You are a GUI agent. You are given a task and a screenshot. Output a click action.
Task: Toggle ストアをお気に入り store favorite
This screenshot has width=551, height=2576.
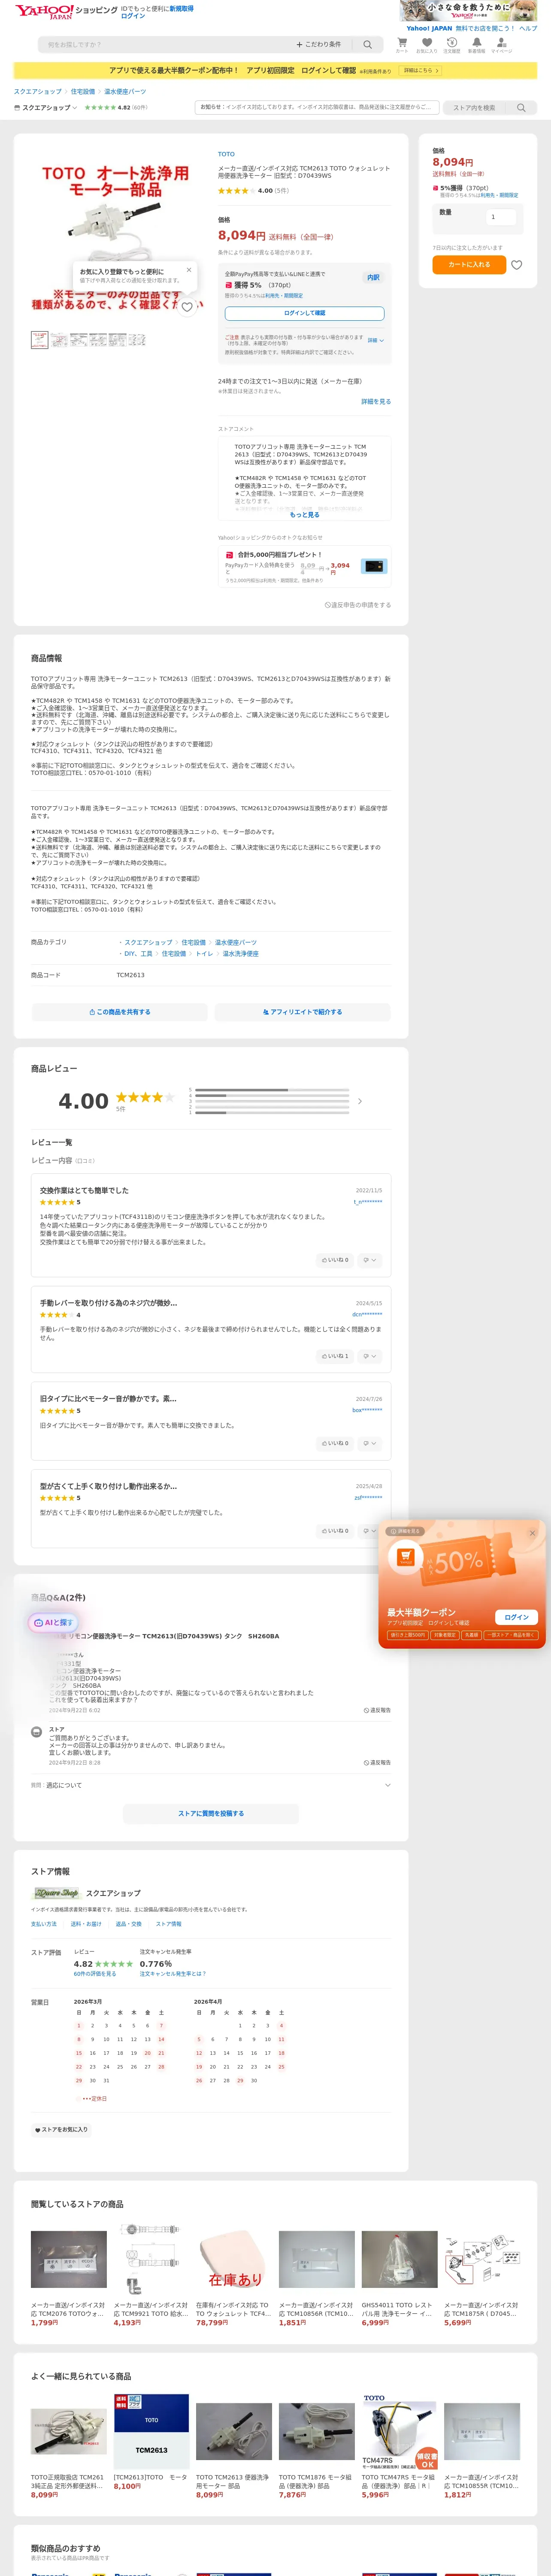[x=62, y=2130]
